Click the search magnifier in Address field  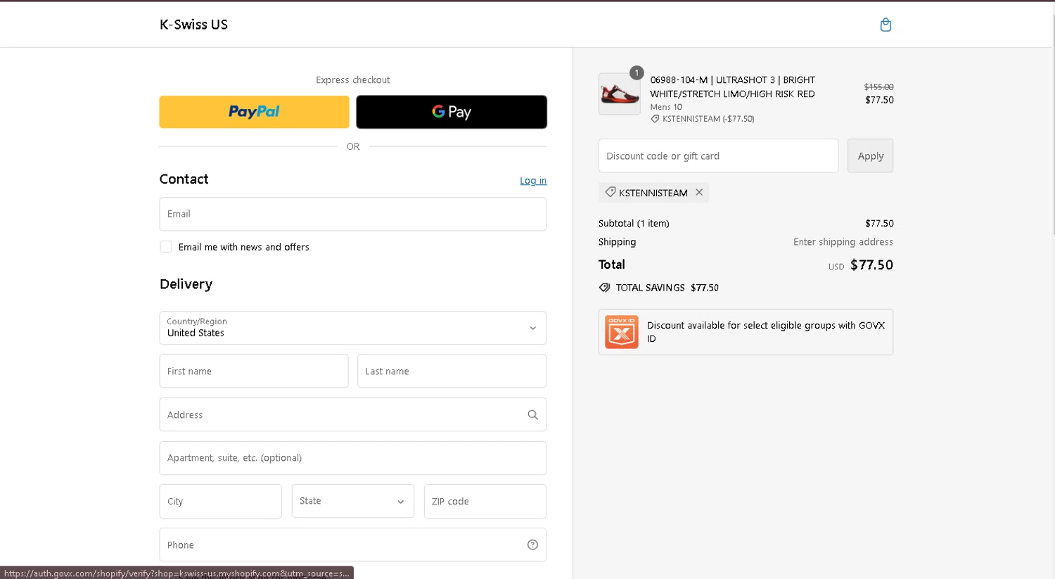point(532,415)
